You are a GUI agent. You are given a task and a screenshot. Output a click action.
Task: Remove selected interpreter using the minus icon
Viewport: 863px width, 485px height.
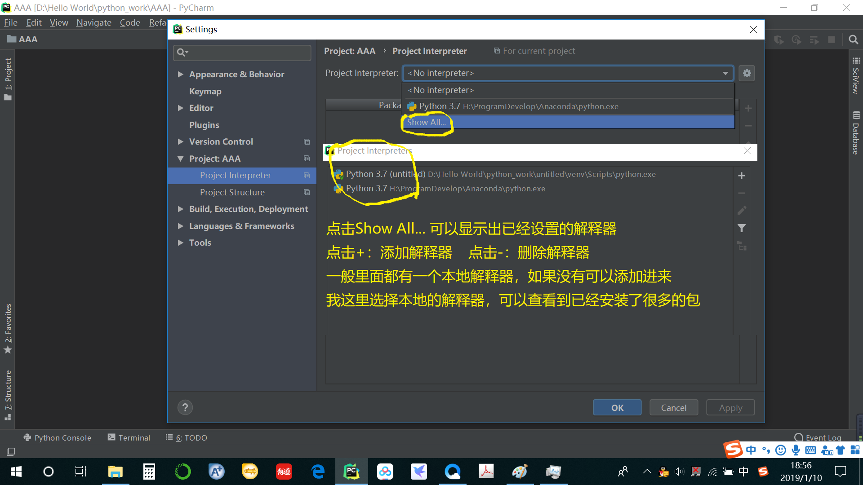742,193
